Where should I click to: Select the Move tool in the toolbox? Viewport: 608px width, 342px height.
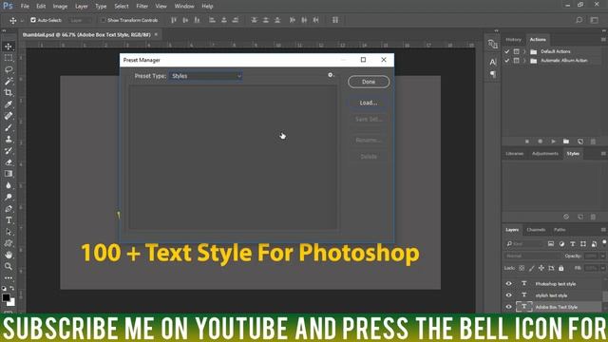tap(9, 47)
